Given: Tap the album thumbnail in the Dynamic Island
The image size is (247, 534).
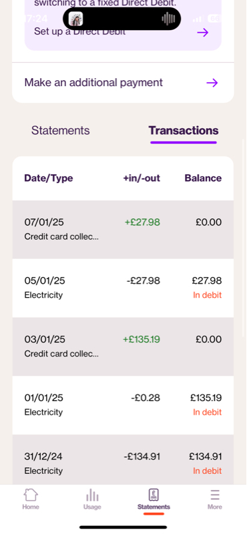Looking at the screenshot, I should 75,19.
